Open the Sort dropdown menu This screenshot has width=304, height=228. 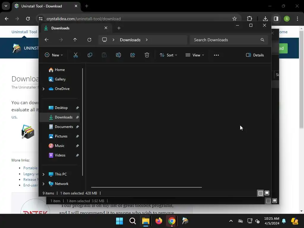[168, 55]
